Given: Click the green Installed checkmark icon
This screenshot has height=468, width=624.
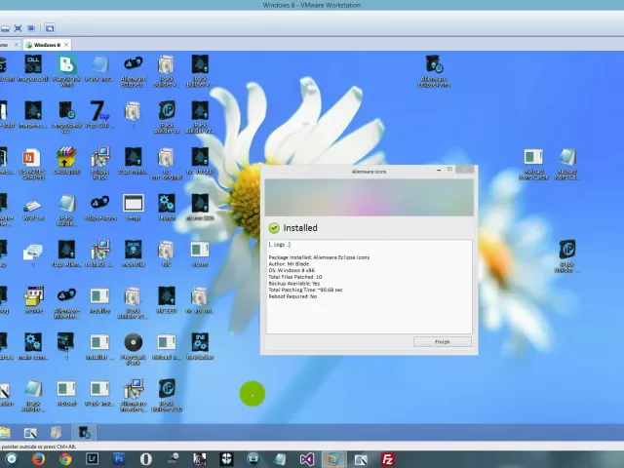Looking at the screenshot, I should tap(274, 228).
